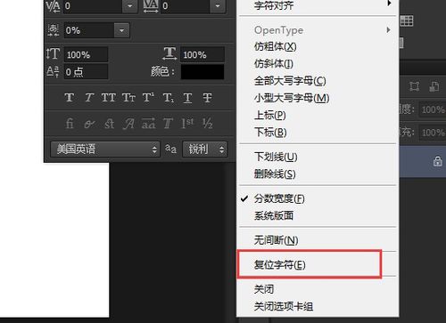Click the stylistic alternates aa icon
The height and width of the screenshot is (323, 446).
[148, 124]
